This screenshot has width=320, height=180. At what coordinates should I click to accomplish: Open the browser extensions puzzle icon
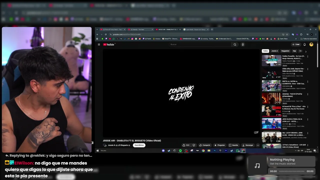301,34
